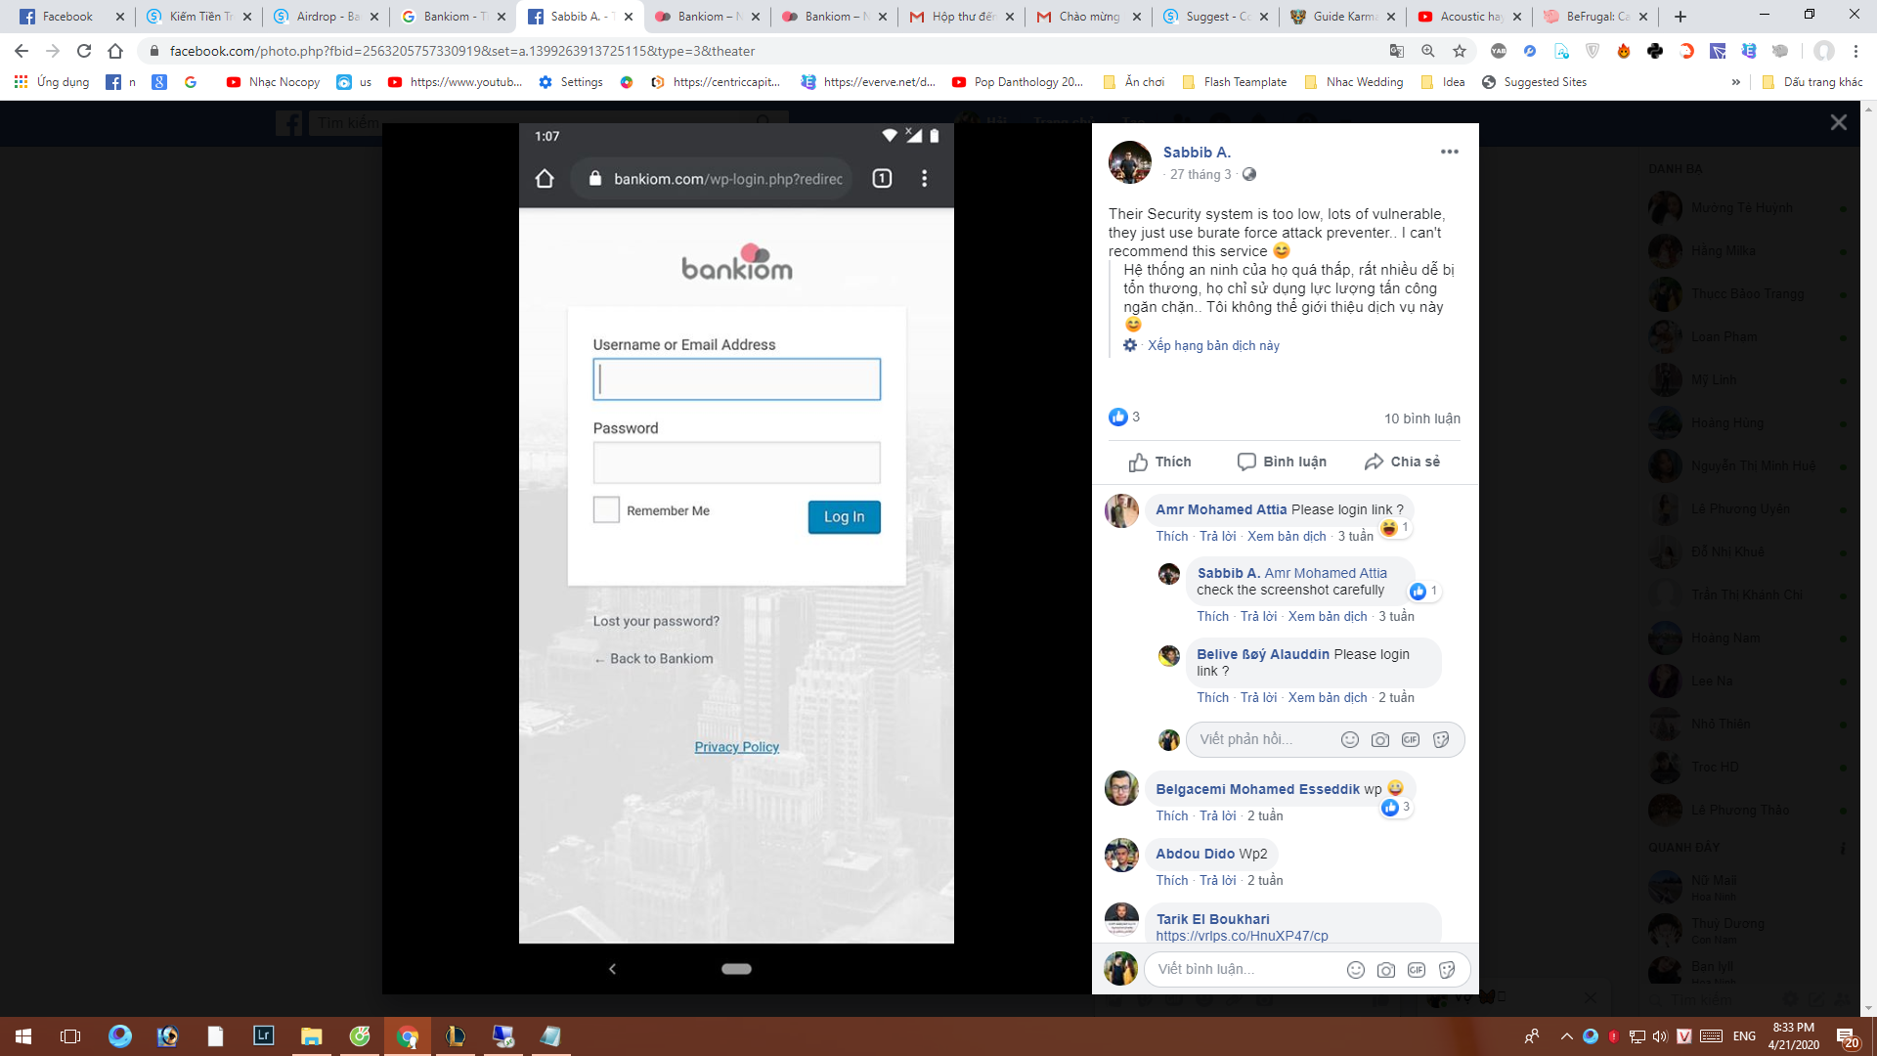Click Trả lời under Abdou Dido comment
Viewport: 1877px width, 1056px height.
point(1217,881)
